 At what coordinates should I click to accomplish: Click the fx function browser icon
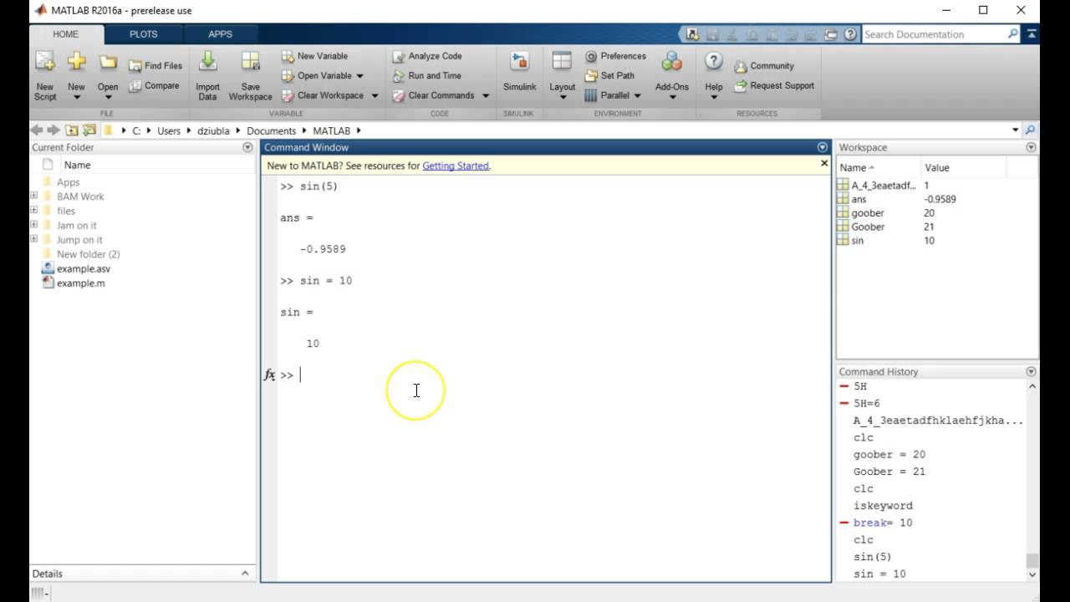pos(270,375)
